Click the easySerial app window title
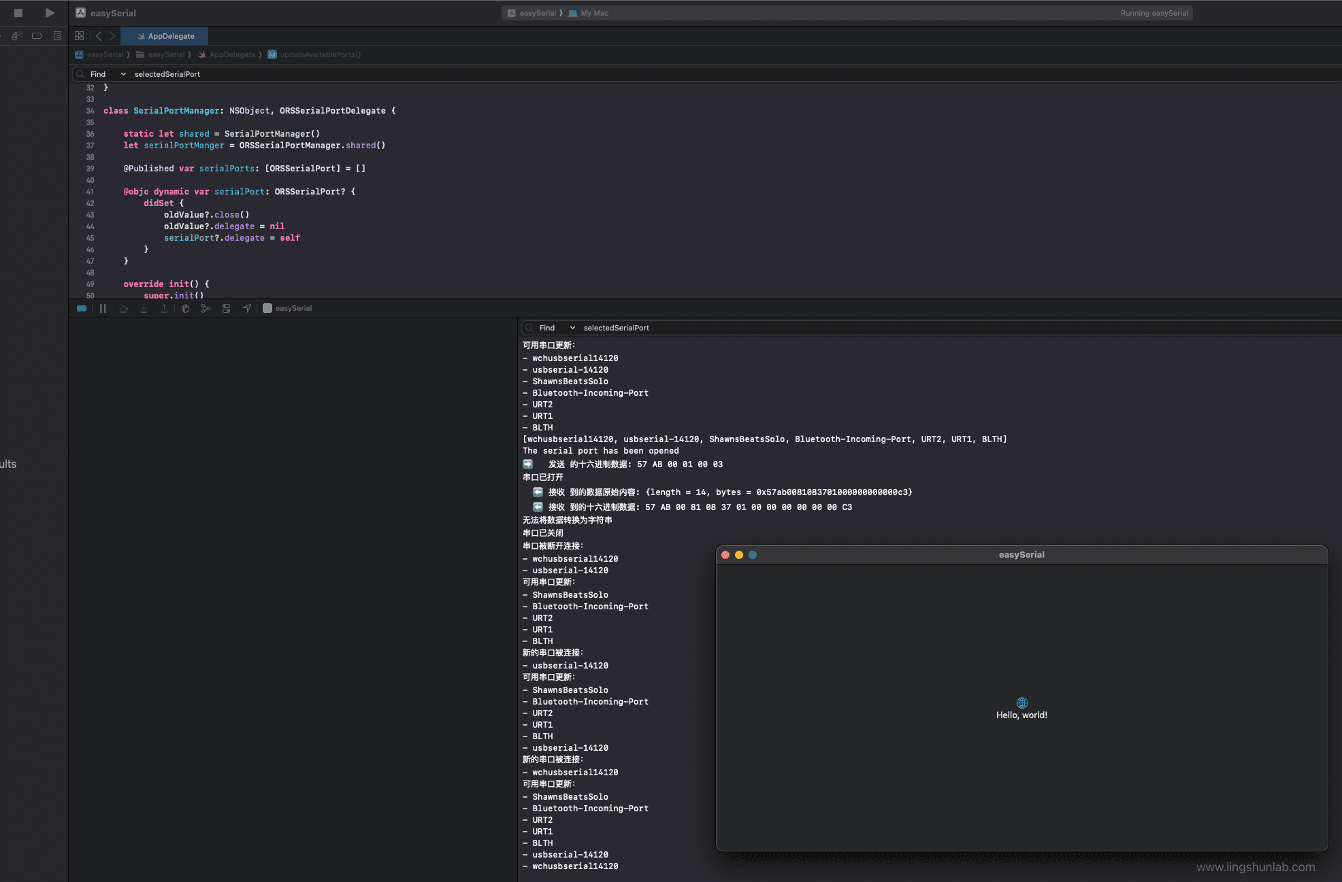The width and height of the screenshot is (1342, 882). coord(1021,555)
